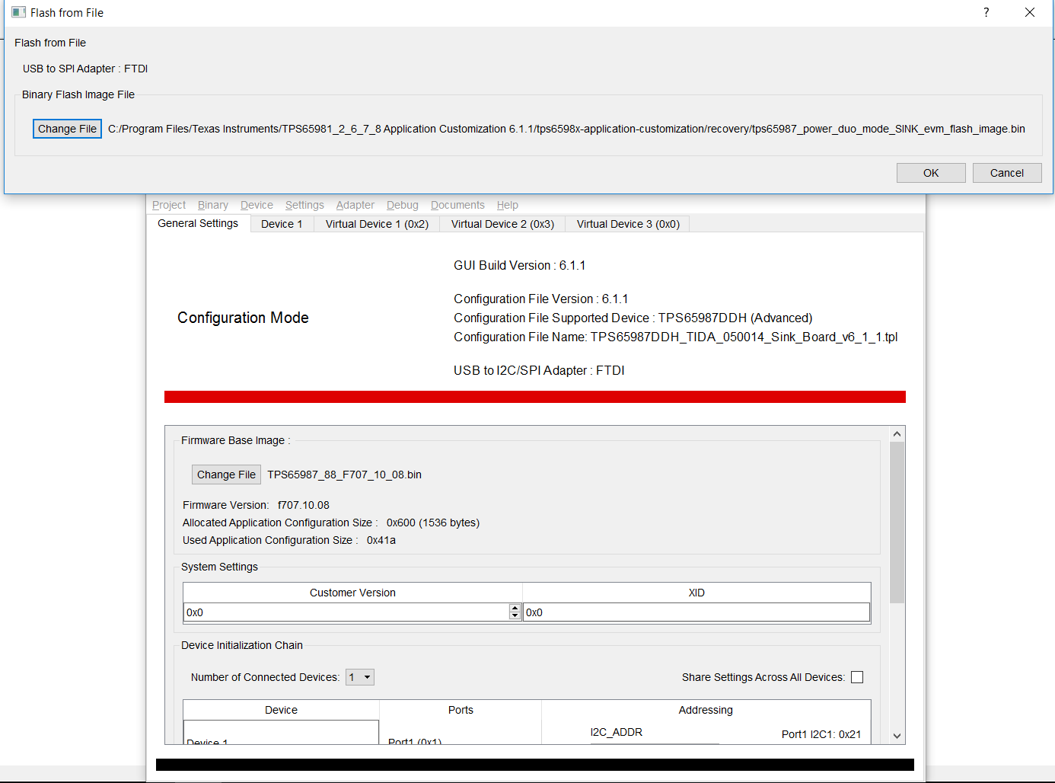Select the Virtual Device 2 (0x3) tab

pos(502,224)
